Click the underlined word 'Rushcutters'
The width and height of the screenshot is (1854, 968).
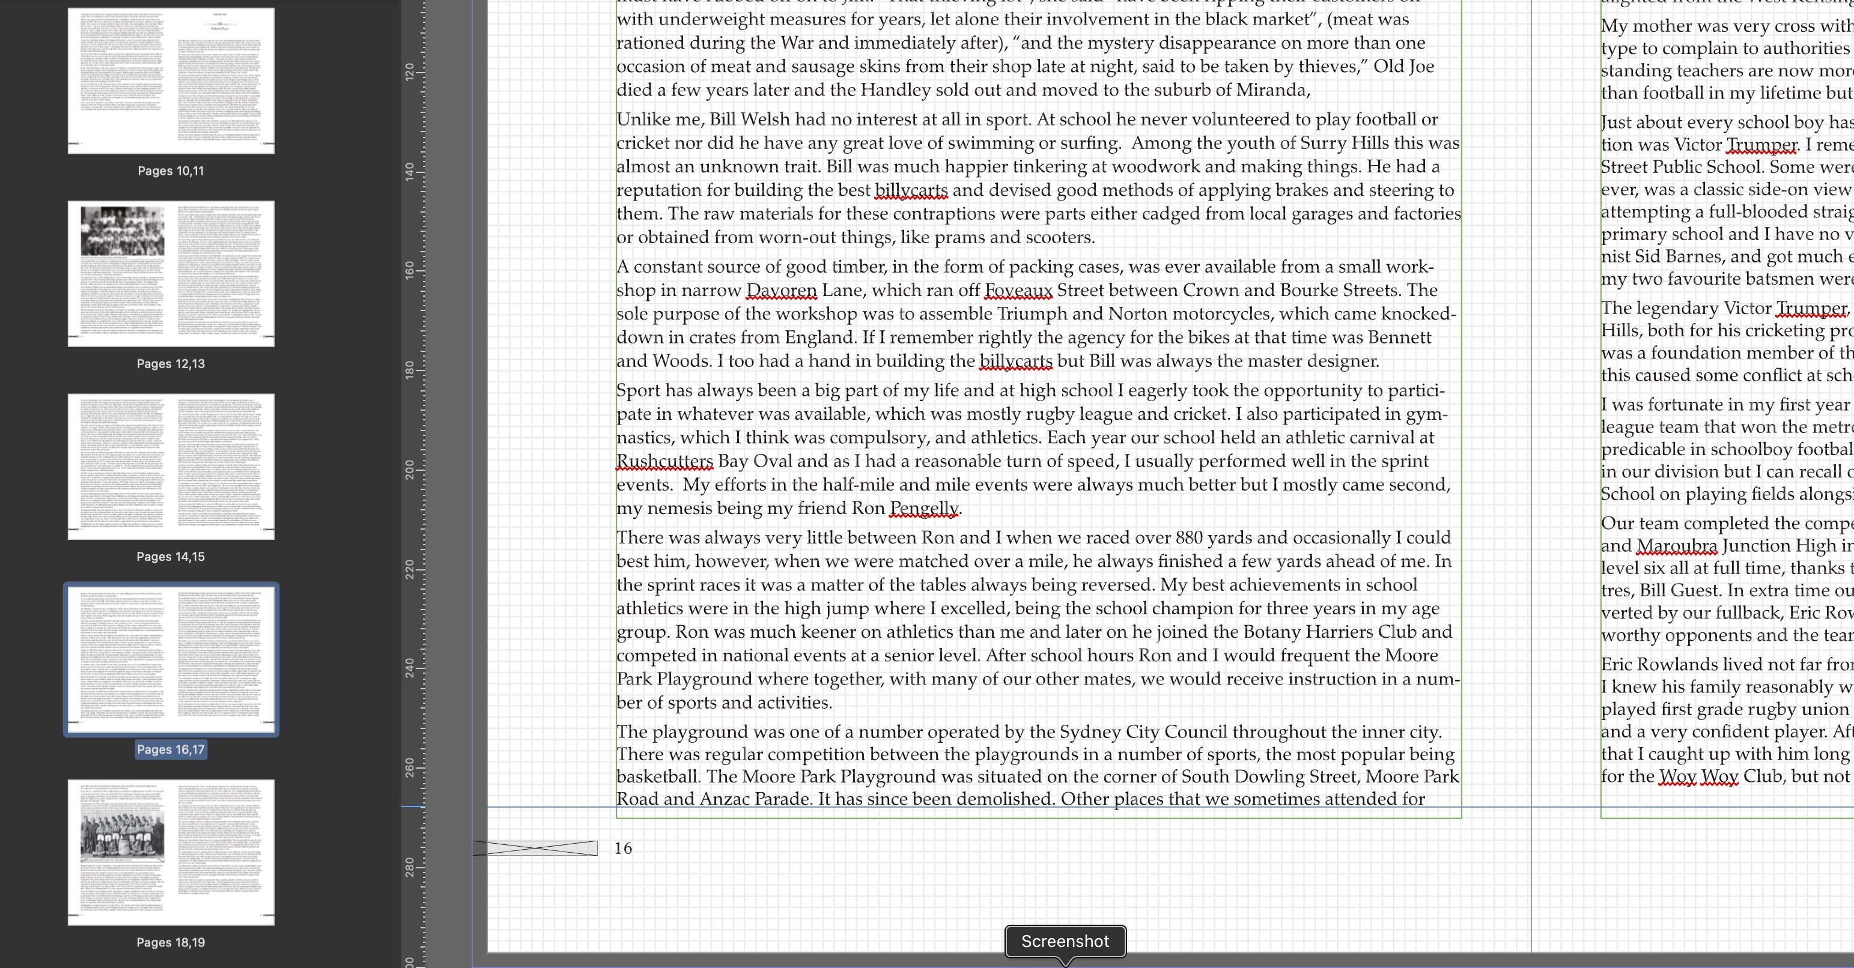(x=665, y=461)
